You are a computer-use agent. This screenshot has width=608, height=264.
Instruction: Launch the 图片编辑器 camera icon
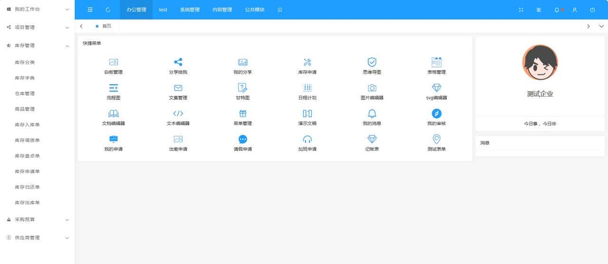click(372, 88)
